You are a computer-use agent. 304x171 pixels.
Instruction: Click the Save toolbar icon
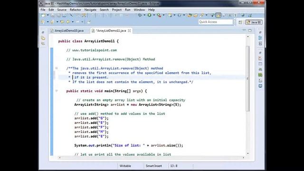coord(53,15)
